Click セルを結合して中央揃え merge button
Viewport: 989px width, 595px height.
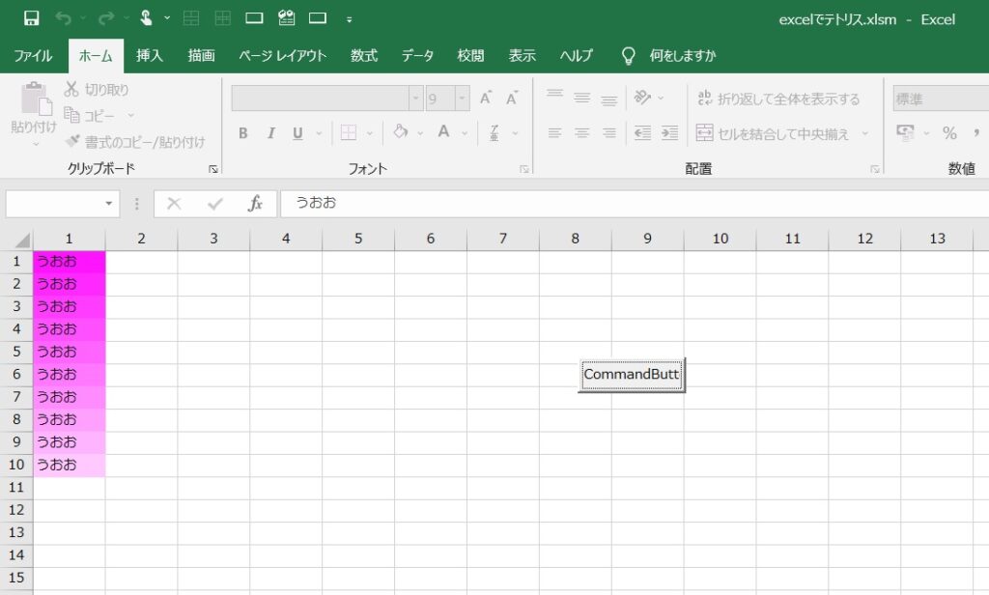pos(773,133)
